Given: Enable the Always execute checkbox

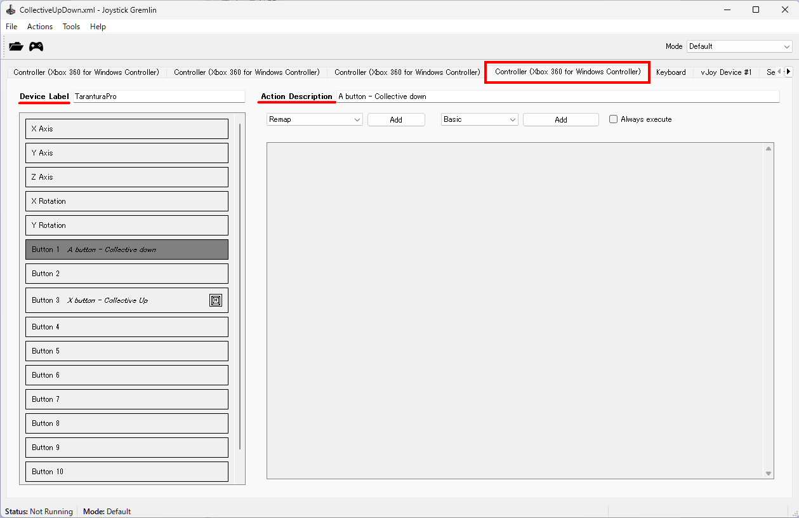Looking at the screenshot, I should coord(613,119).
